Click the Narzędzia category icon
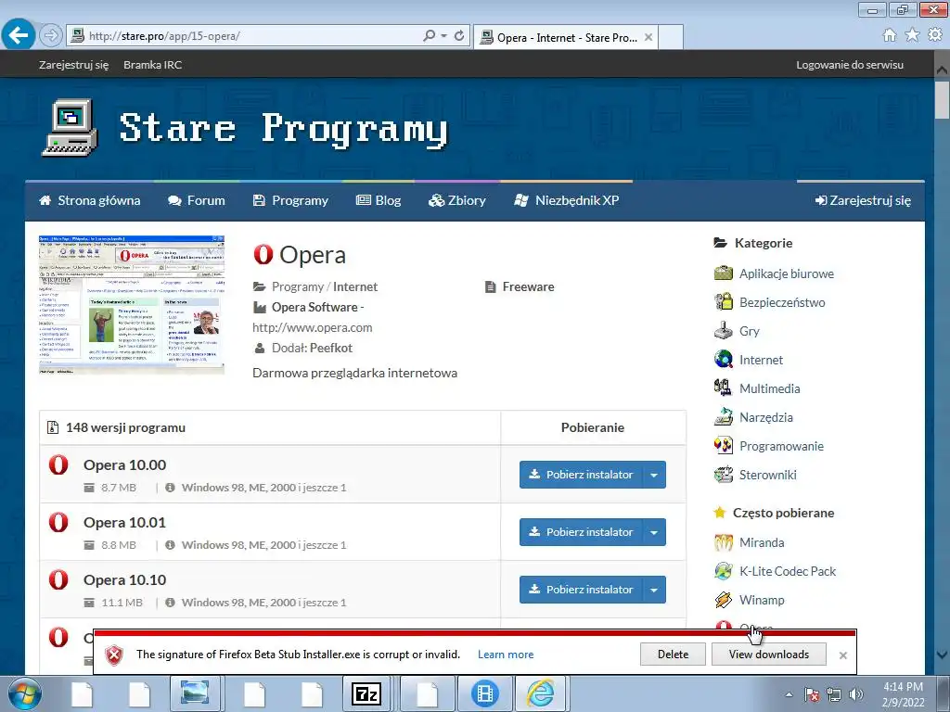The height and width of the screenshot is (712, 950). click(x=724, y=416)
